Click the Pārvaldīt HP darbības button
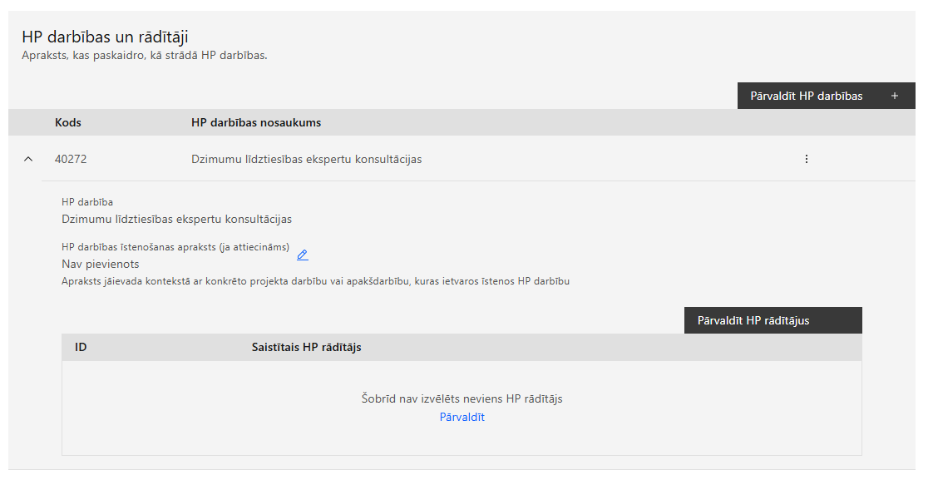The width and height of the screenshot is (933, 480). point(826,96)
